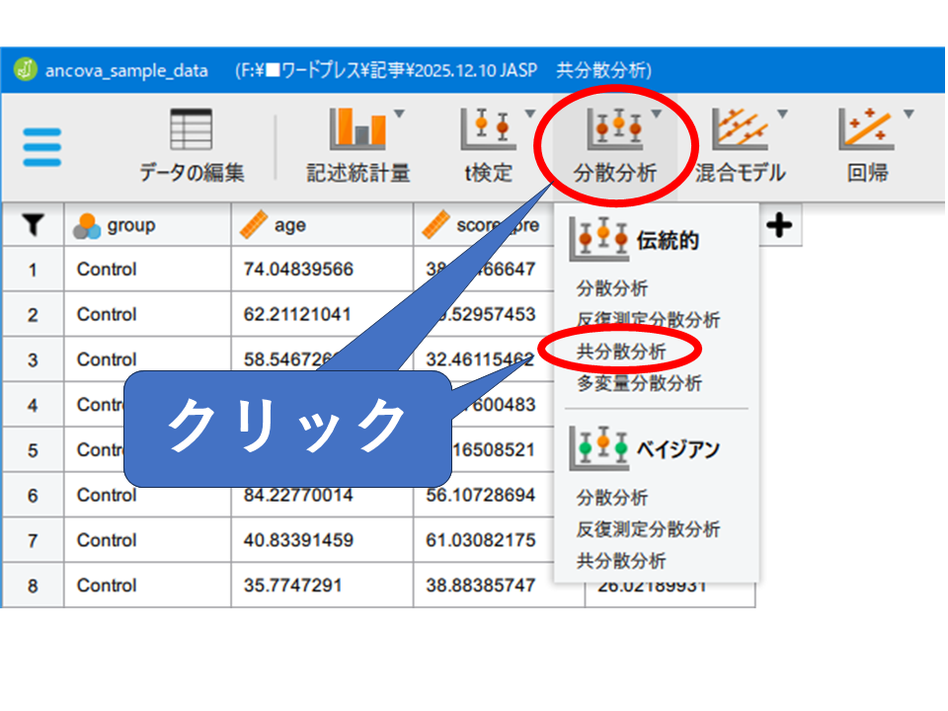
Task: Select 共分散分析 under 伝統的
Action: click(621, 352)
